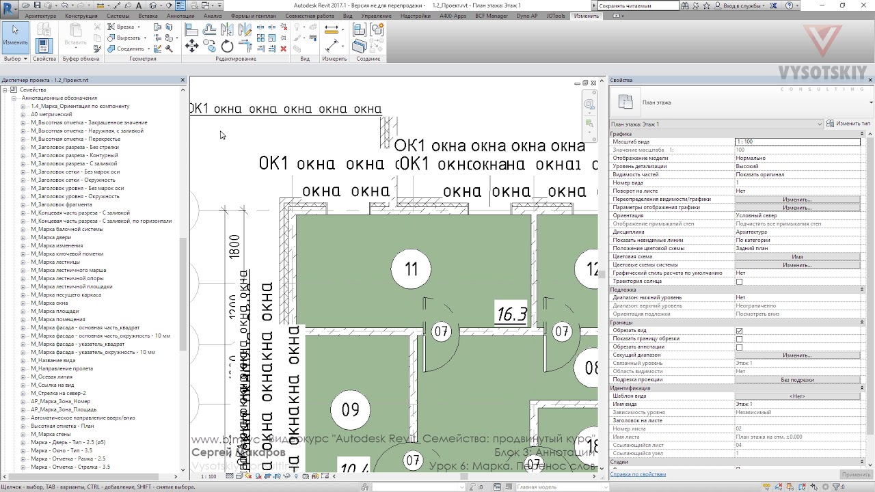Open the BCF Manager ribbon tab
This screenshot has width=875, height=492.
[492, 16]
